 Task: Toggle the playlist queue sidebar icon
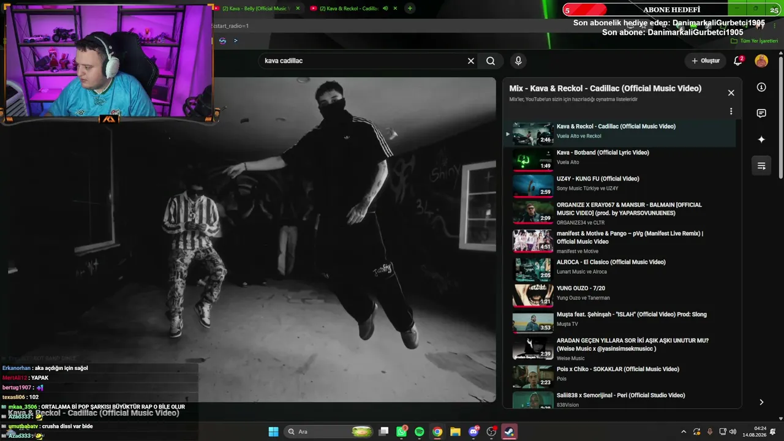(761, 165)
